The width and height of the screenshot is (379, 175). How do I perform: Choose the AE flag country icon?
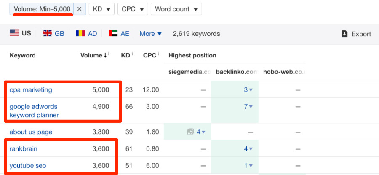113,34
